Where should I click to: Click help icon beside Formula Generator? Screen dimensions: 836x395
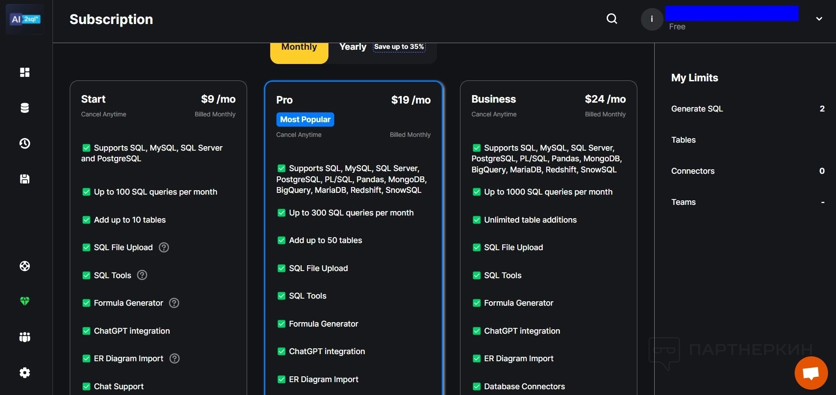point(174,303)
